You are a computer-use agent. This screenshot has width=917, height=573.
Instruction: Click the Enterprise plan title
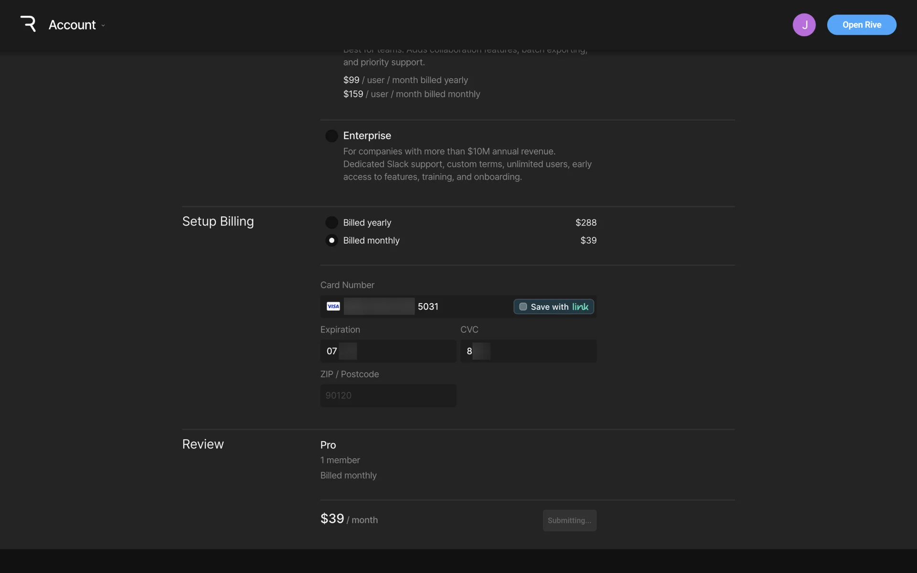coord(367,136)
